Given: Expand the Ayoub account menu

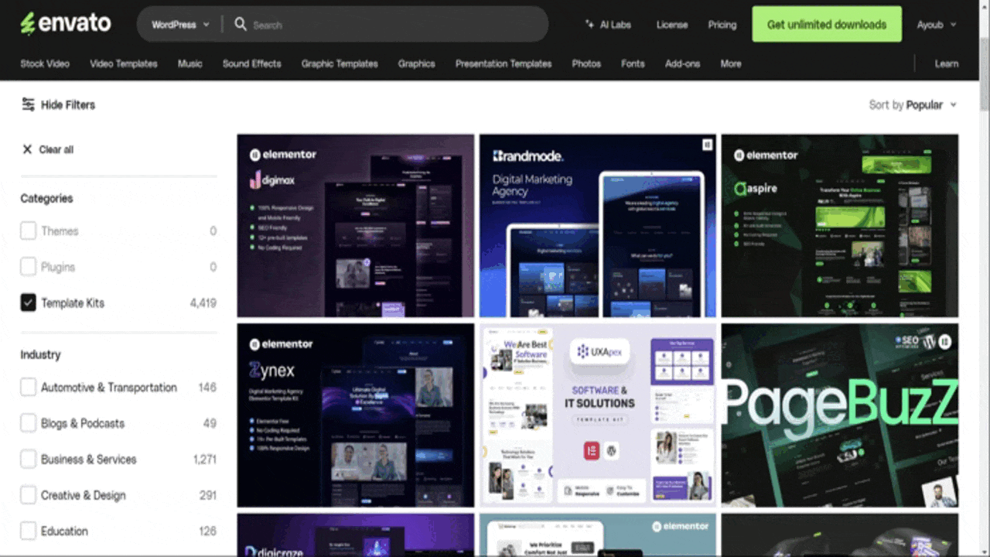Looking at the screenshot, I should coord(937,25).
